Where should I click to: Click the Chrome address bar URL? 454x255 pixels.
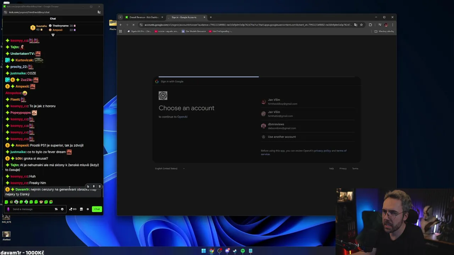click(248, 25)
